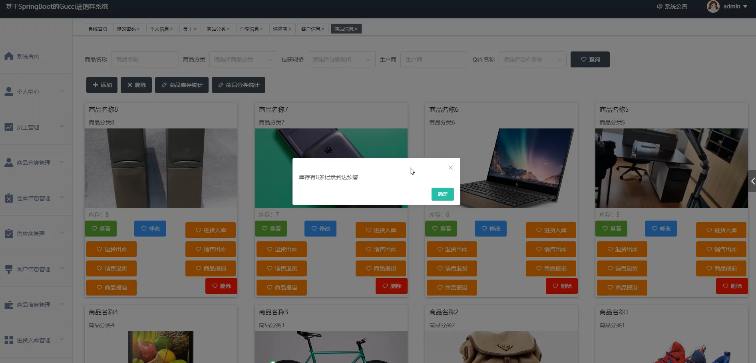Click the 查询 search button
The width and height of the screenshot is (756, 363).
point(590,59)
